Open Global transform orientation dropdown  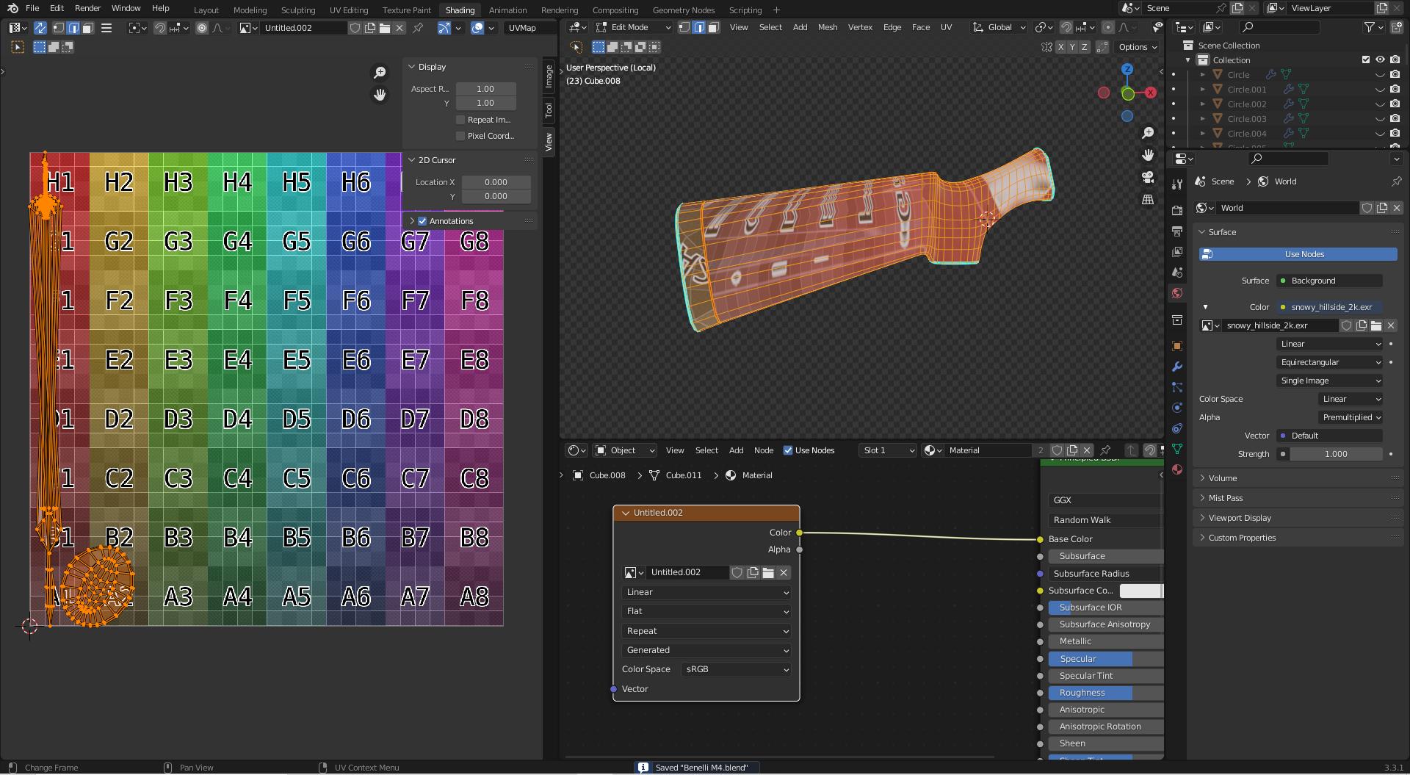pyautogui.click(x=999, y=27)
